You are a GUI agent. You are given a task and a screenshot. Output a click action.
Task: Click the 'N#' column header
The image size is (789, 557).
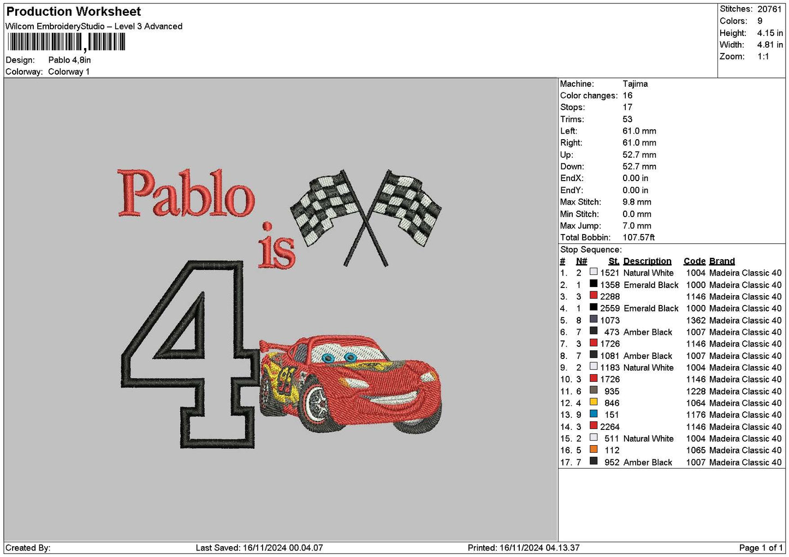click(582, 261)
